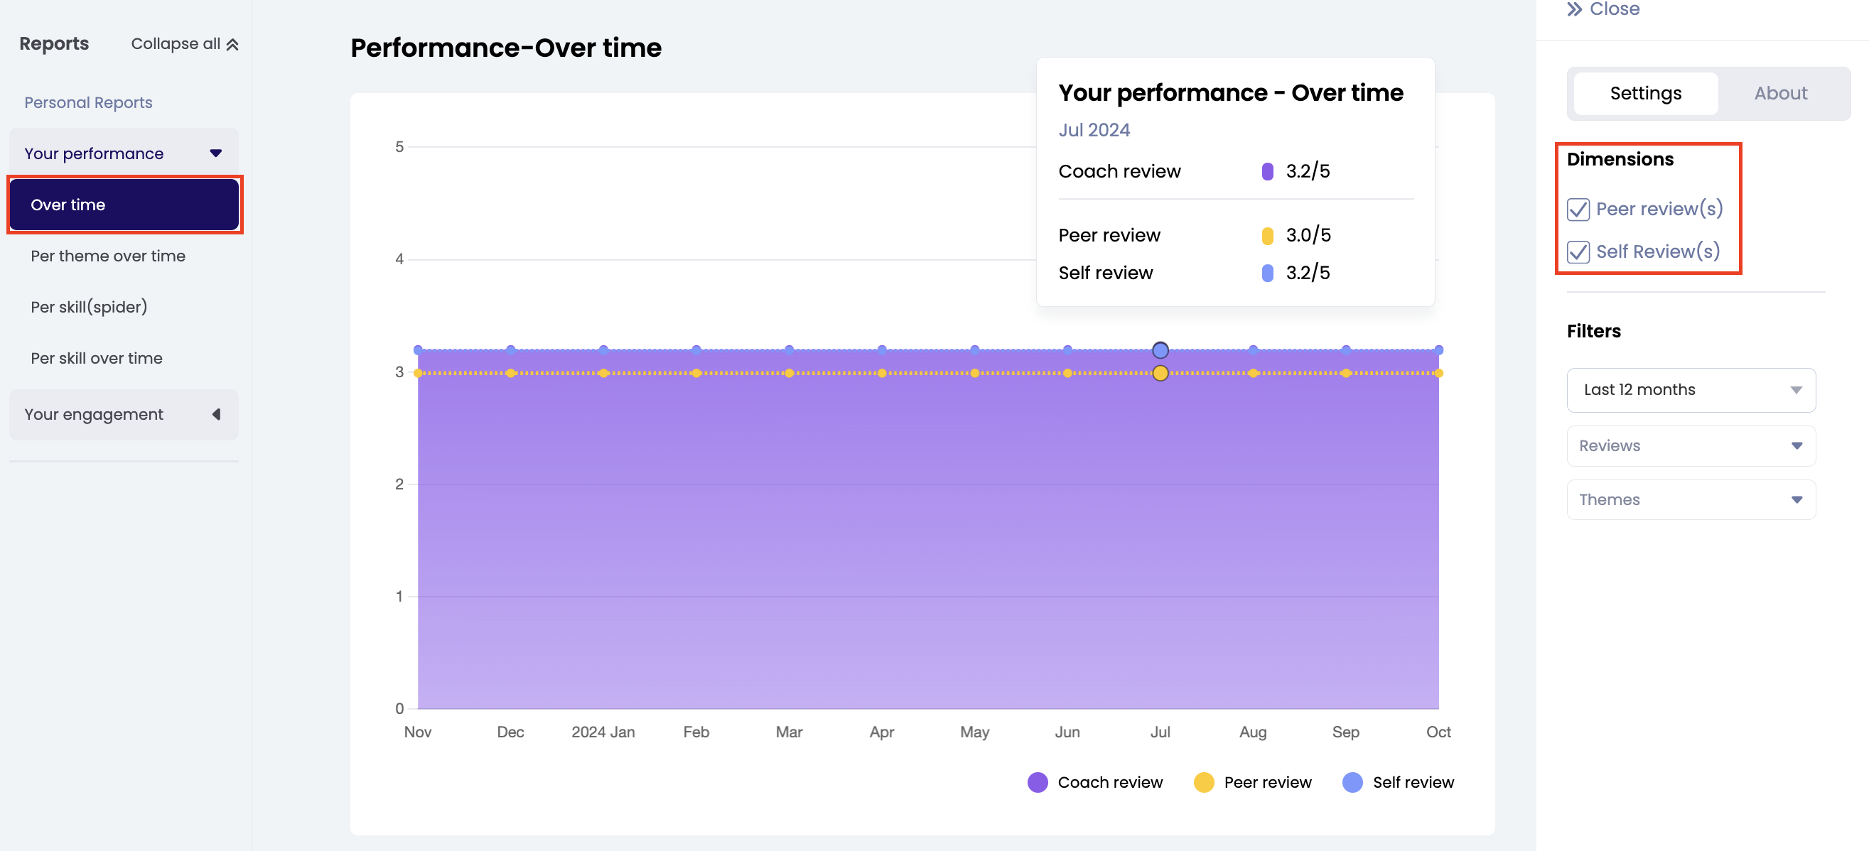Switch to the About tab
1869x851 pixels.
pos(1779,93)
